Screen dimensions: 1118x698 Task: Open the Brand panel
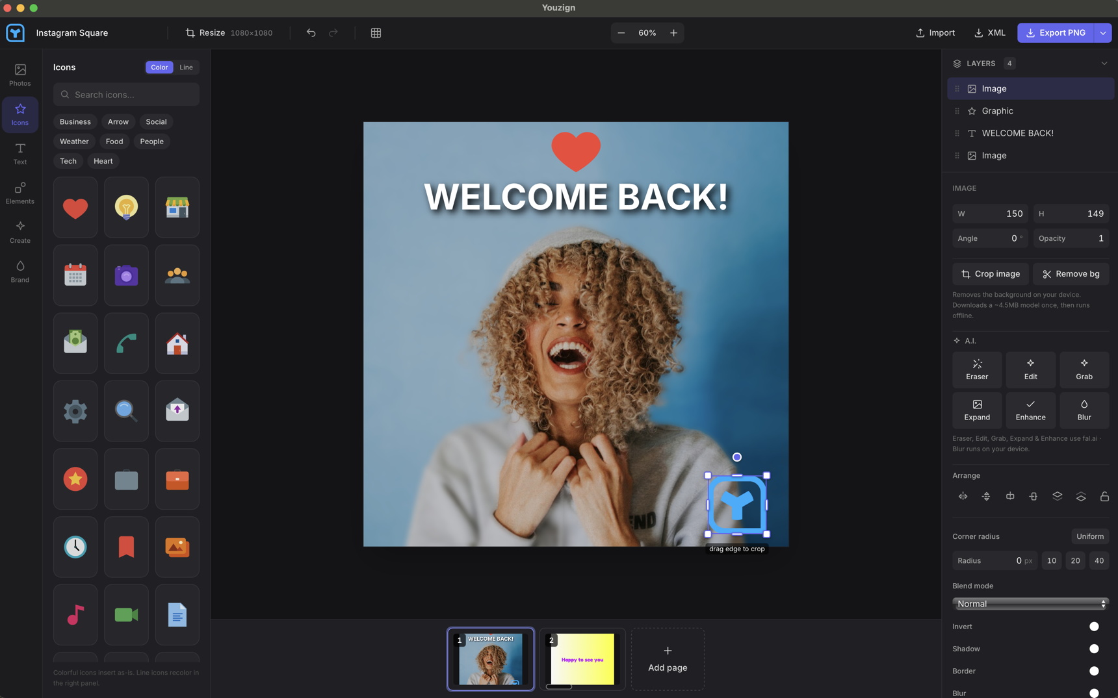click(20, 271)
